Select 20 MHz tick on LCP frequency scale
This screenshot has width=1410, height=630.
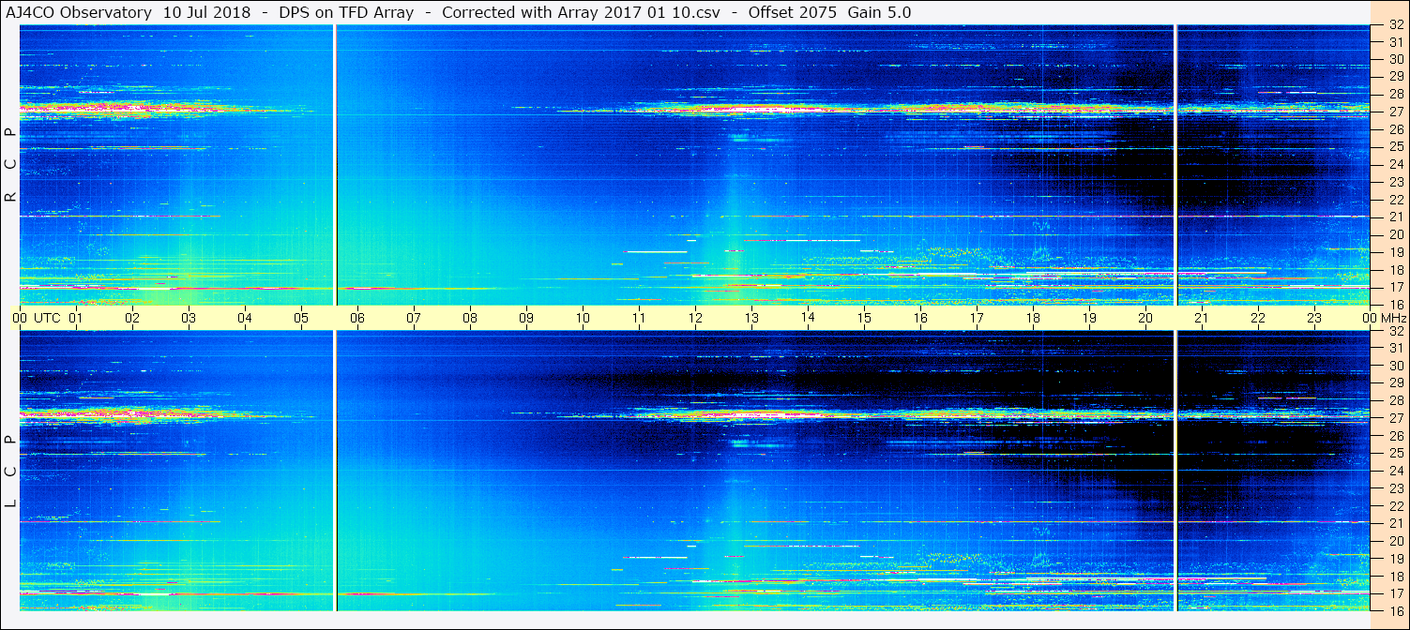pyautogui.click(x=1395, y=541)
